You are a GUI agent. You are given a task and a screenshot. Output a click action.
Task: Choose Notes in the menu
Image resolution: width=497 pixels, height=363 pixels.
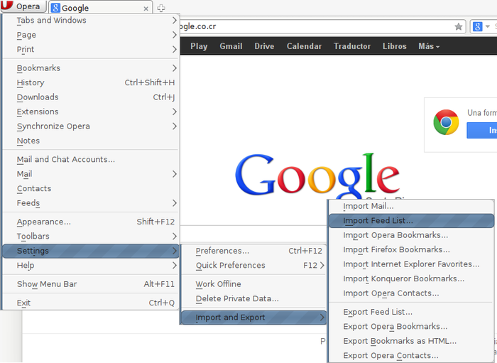(x=91, y=141)
